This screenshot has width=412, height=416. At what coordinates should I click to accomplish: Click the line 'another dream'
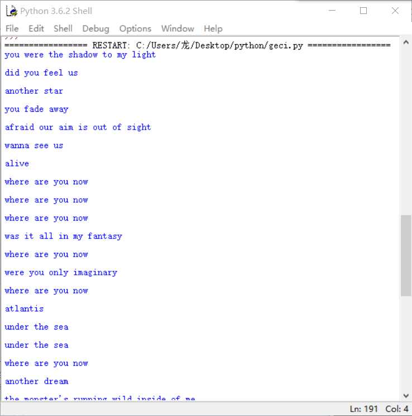(37, 381)
